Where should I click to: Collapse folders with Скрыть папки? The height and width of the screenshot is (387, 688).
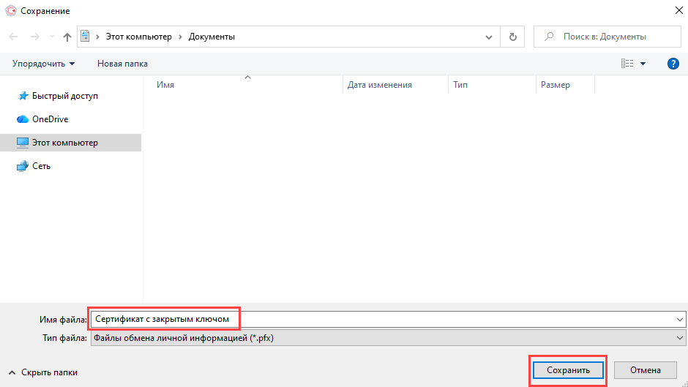point(43,372)
